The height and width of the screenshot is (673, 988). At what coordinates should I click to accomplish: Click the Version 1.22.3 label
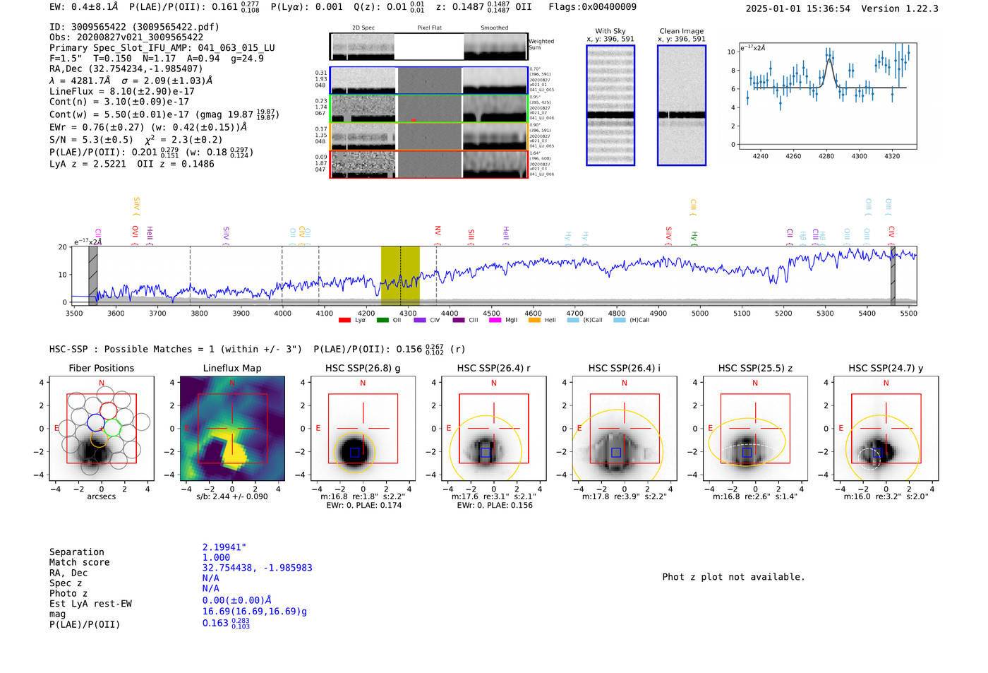[x=900, y=8]
